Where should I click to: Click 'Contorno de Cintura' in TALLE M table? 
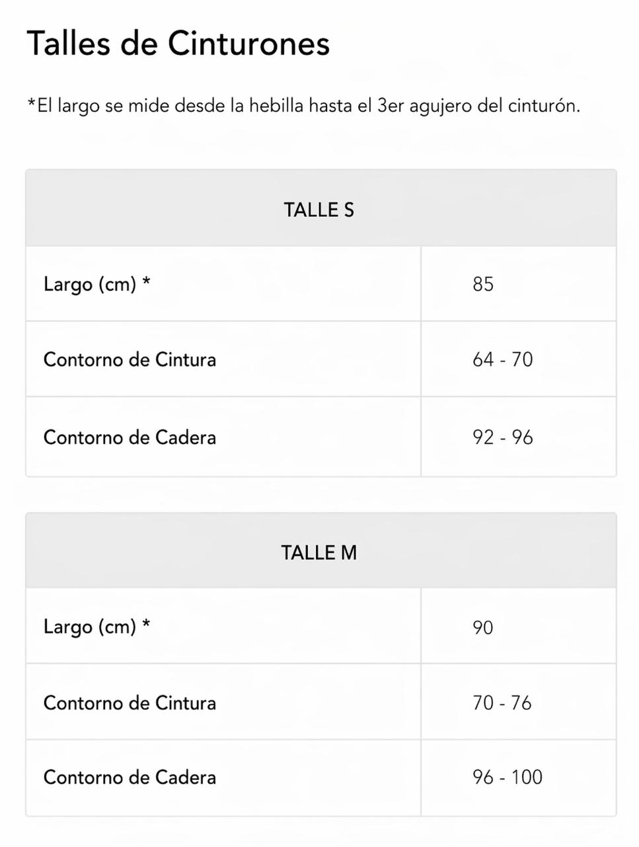tap(130, 703)
